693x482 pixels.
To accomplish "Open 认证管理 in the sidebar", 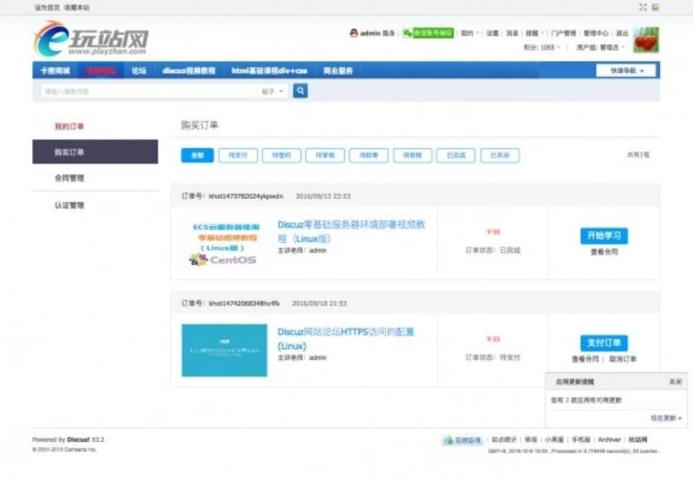I will click(69, 205).
